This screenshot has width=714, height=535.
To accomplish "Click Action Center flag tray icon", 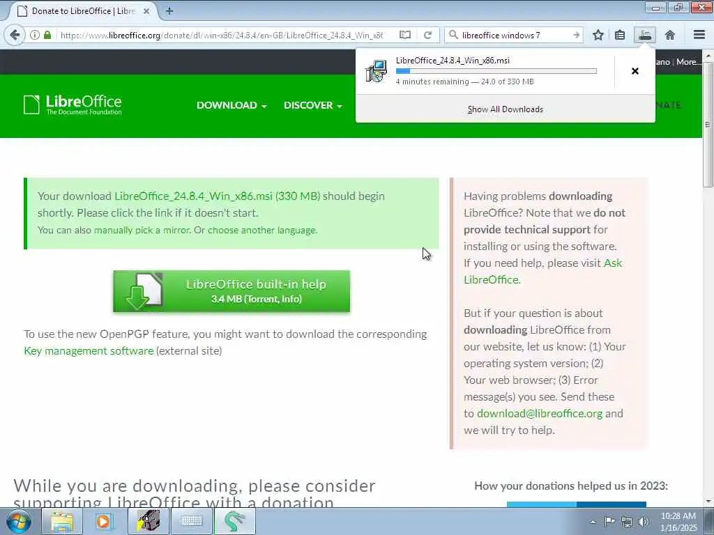I will pos(609,521).
